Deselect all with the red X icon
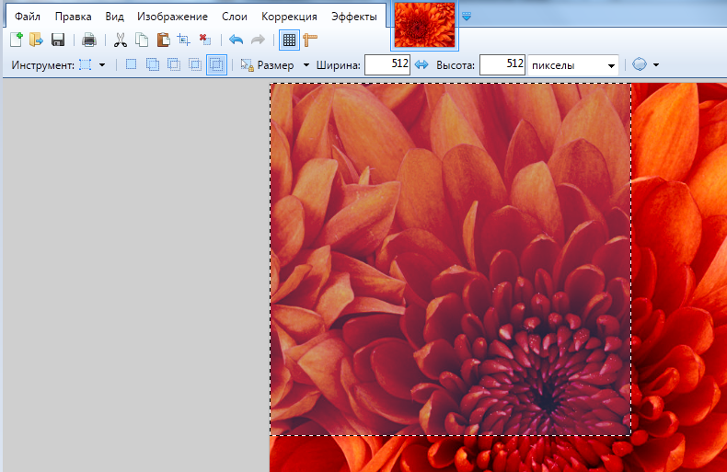 (205, 40)
